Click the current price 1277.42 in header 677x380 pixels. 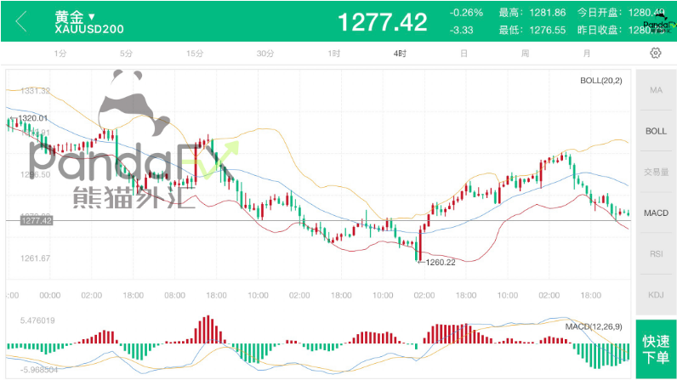tap(383, 22)
